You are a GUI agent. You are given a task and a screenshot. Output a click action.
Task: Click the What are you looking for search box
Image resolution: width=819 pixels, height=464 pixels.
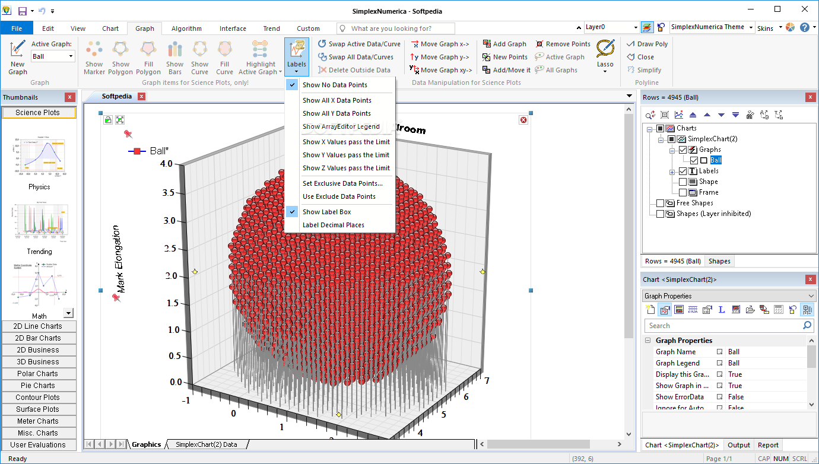click(x=396, y=28)
